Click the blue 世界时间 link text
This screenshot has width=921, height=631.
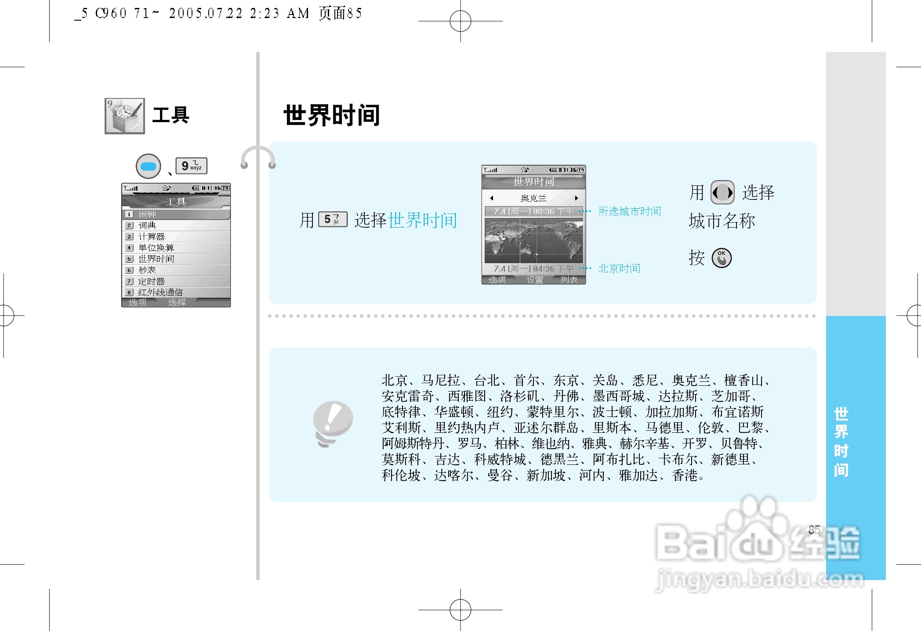point(423,220)
